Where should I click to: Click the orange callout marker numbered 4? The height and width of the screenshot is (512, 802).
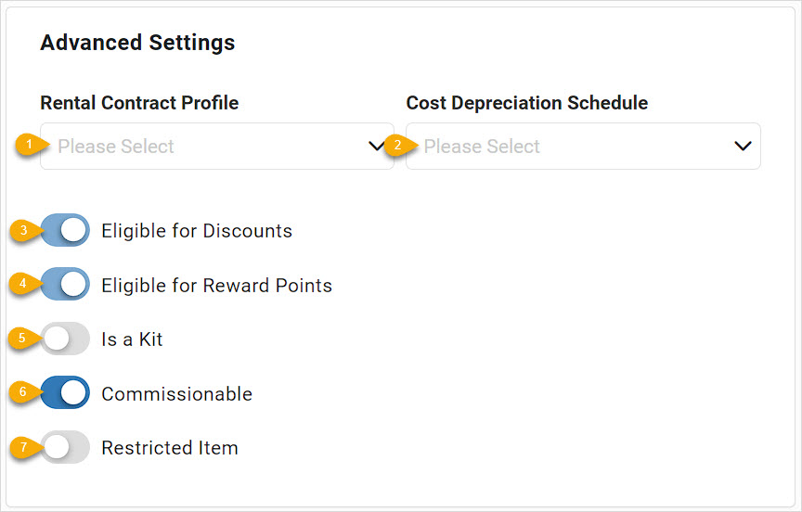[25, 284]
